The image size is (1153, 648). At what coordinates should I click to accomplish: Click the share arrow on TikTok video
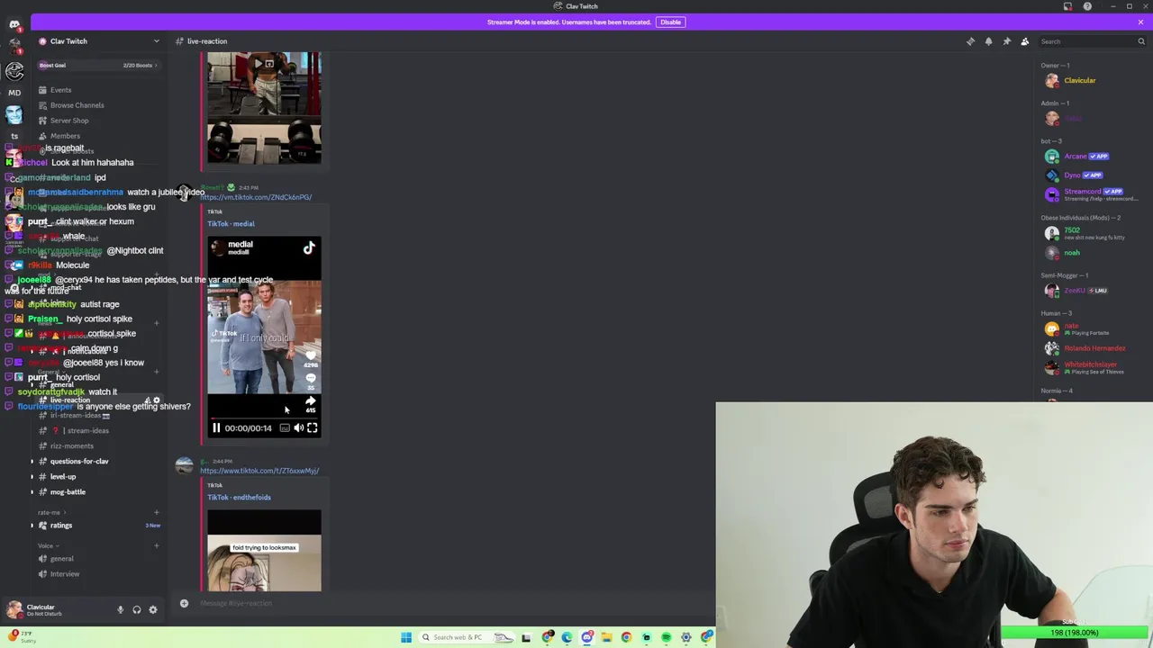coord(311,401)
